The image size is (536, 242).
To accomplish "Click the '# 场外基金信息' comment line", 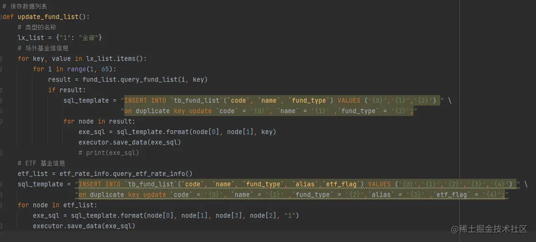I will point(43,48).
